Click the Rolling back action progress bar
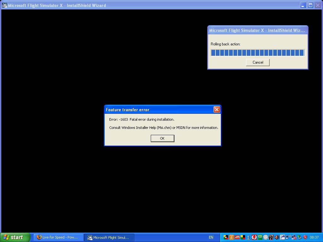Viewport: 323px width, 242px height. [x=257, y=53]
